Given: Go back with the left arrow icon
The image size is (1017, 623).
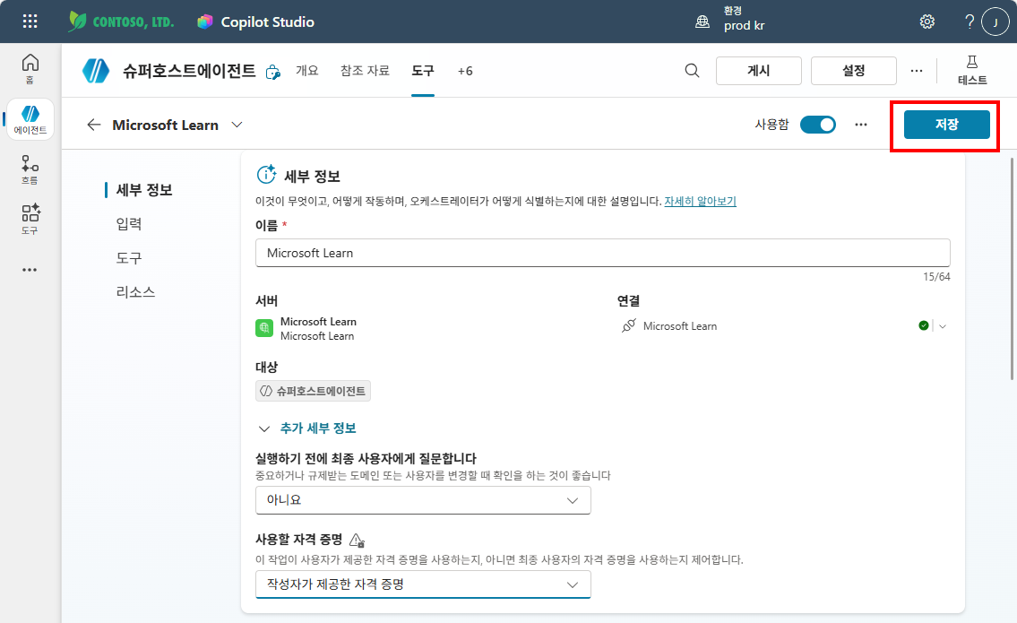Looking at the screenshot, I should pyautogui.click(x=94, y=125).
